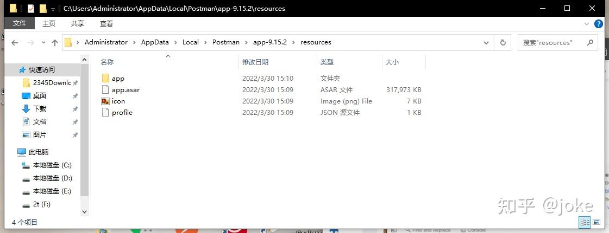Viewport: 609px width, 233px height.
Task: Open 下载 in navigation pane
Action: point(40,108)
